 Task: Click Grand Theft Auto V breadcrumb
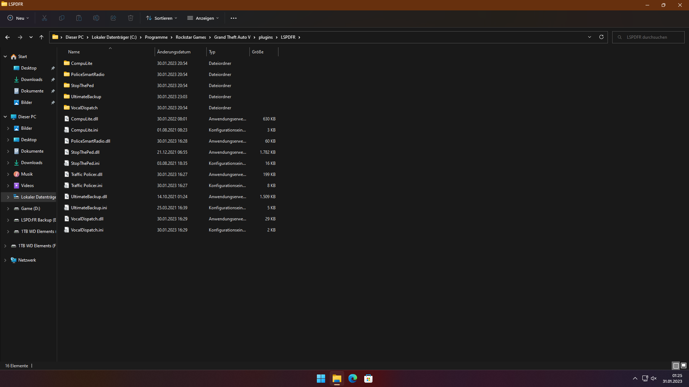coord(232,37)
